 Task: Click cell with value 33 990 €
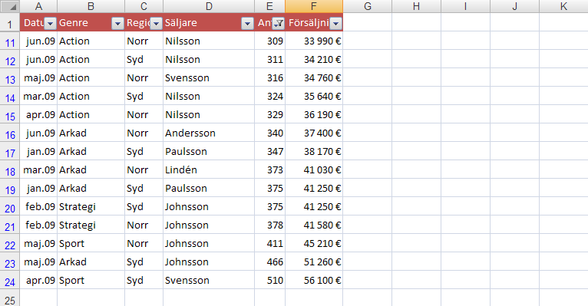click(314, 41)
